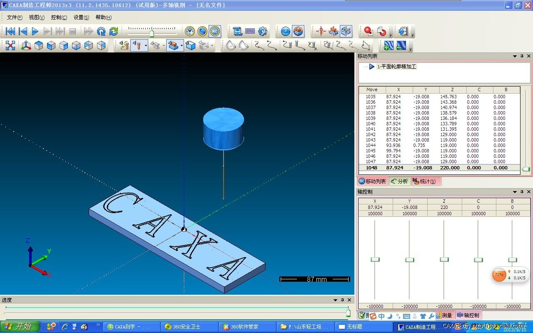Open the 进度 panel options dropdown arrow
The image size is (533, 333).
pyautogui.click(x=336, y=300)
